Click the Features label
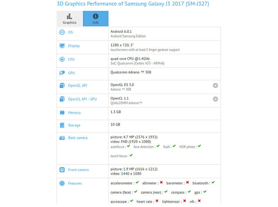278x207 pixels. 75,184
